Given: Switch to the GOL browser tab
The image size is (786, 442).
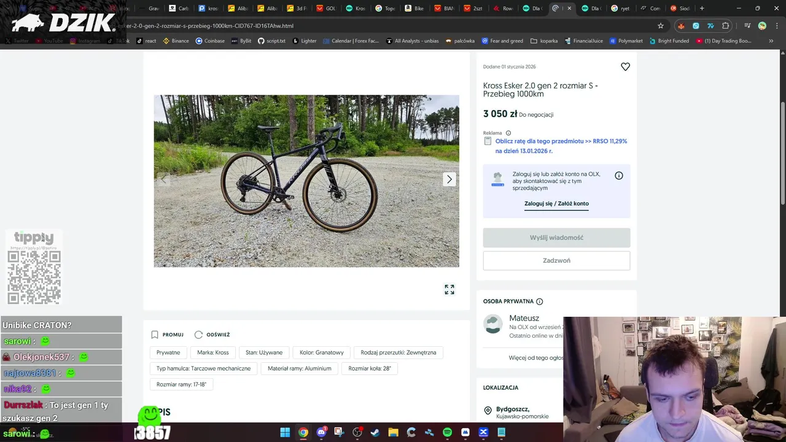Looking at the screenshot, I should [x=327, y=8].
